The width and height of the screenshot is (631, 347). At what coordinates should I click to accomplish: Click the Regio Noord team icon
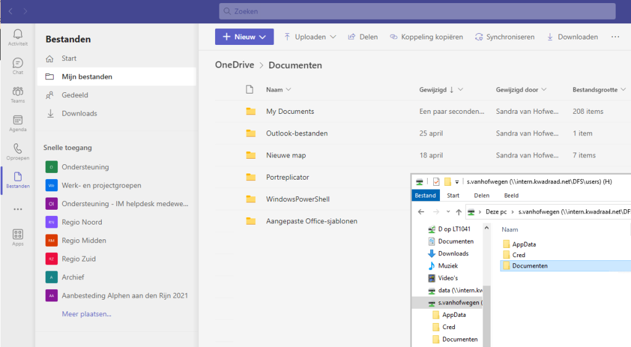click(x=52, y=222)
